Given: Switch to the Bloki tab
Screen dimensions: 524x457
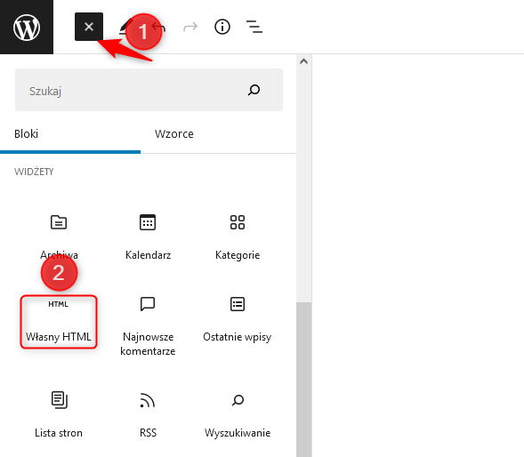Looking at the screenshot, I should coord(70,134).
